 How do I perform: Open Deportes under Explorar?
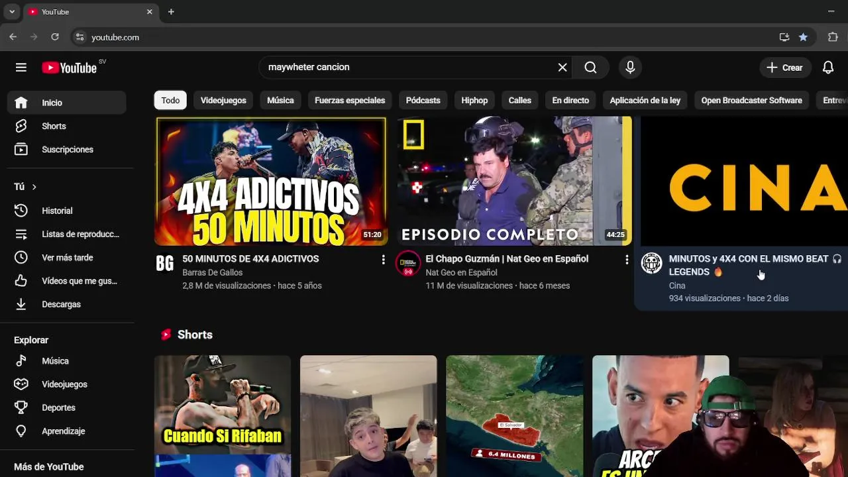click(x=66, y=407)
